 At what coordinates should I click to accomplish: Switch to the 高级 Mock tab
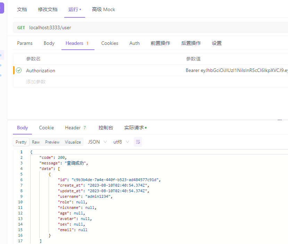point(103,9)
